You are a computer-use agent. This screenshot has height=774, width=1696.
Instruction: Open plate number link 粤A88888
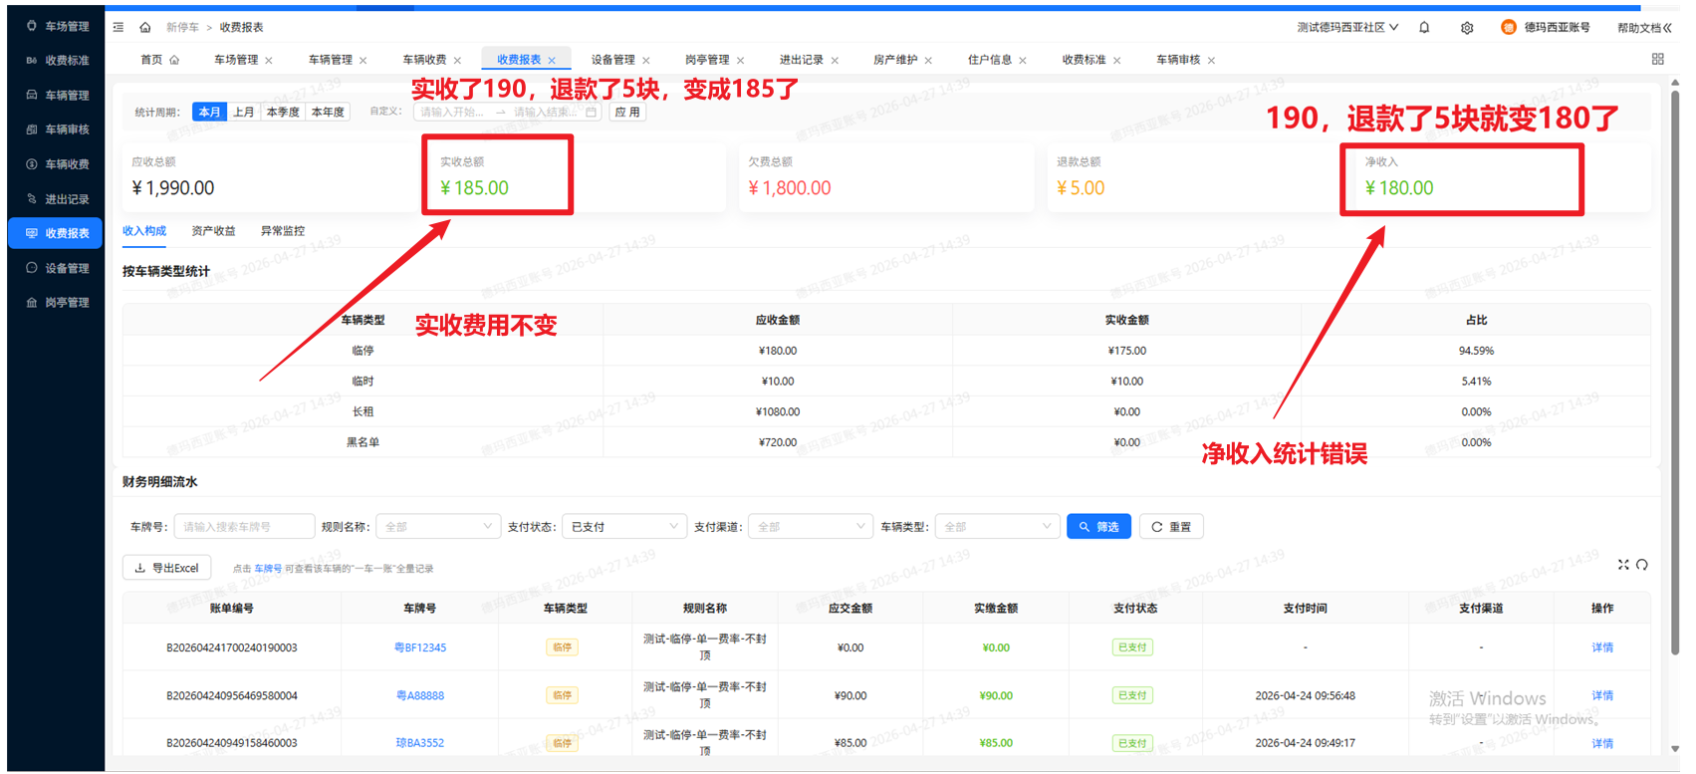pyautogui.click(x=420, y=696)
